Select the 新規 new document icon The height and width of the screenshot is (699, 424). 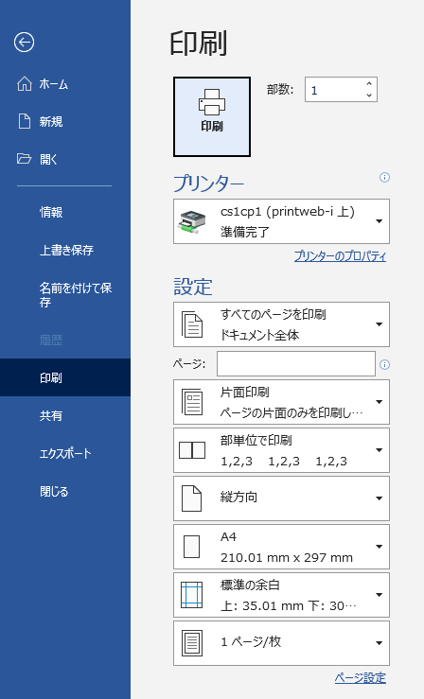25,121
